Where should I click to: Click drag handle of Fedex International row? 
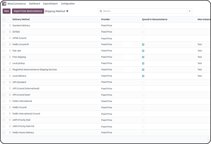click(x=10, y=101)
